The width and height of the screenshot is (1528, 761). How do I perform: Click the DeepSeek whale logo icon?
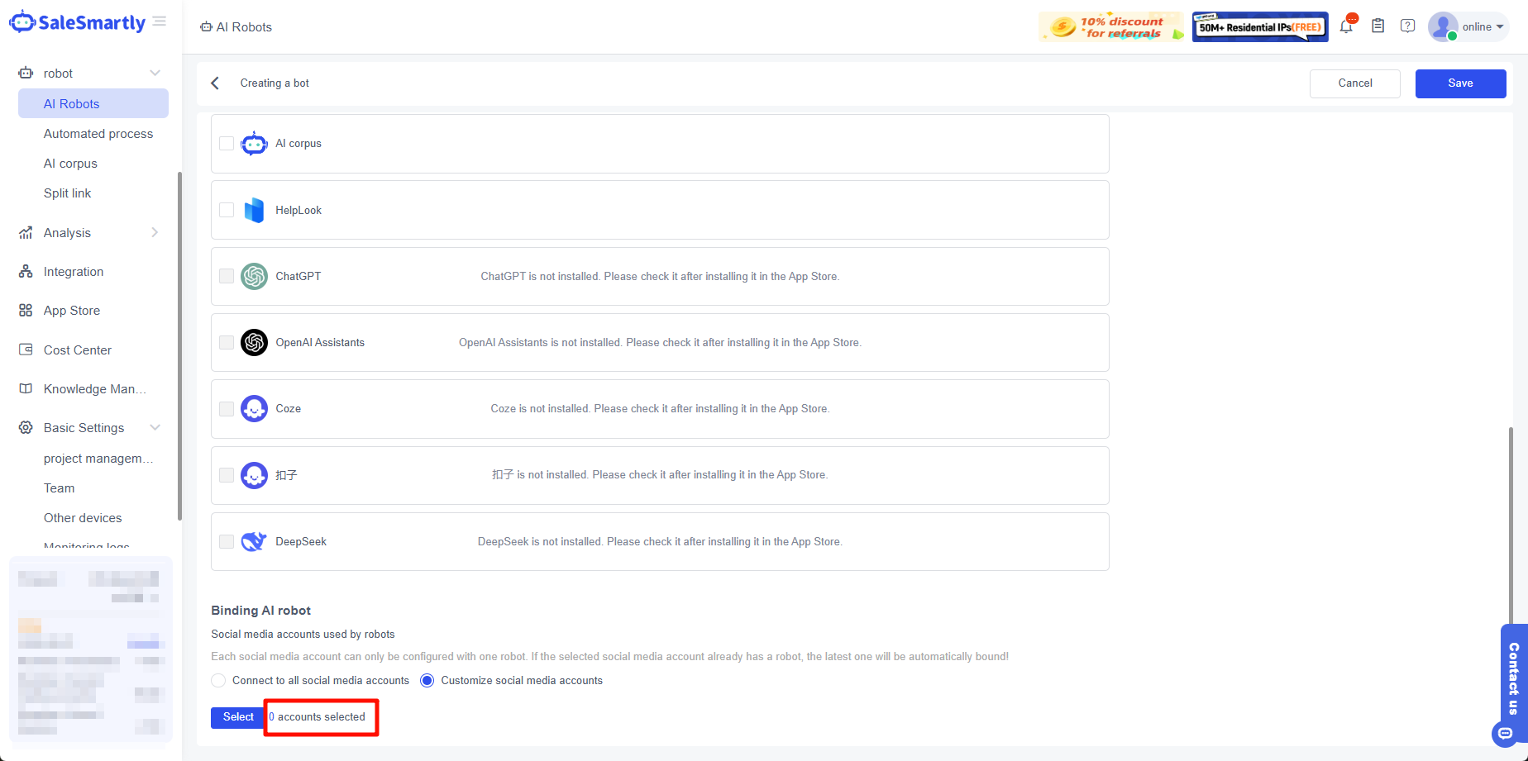[254, 541]
